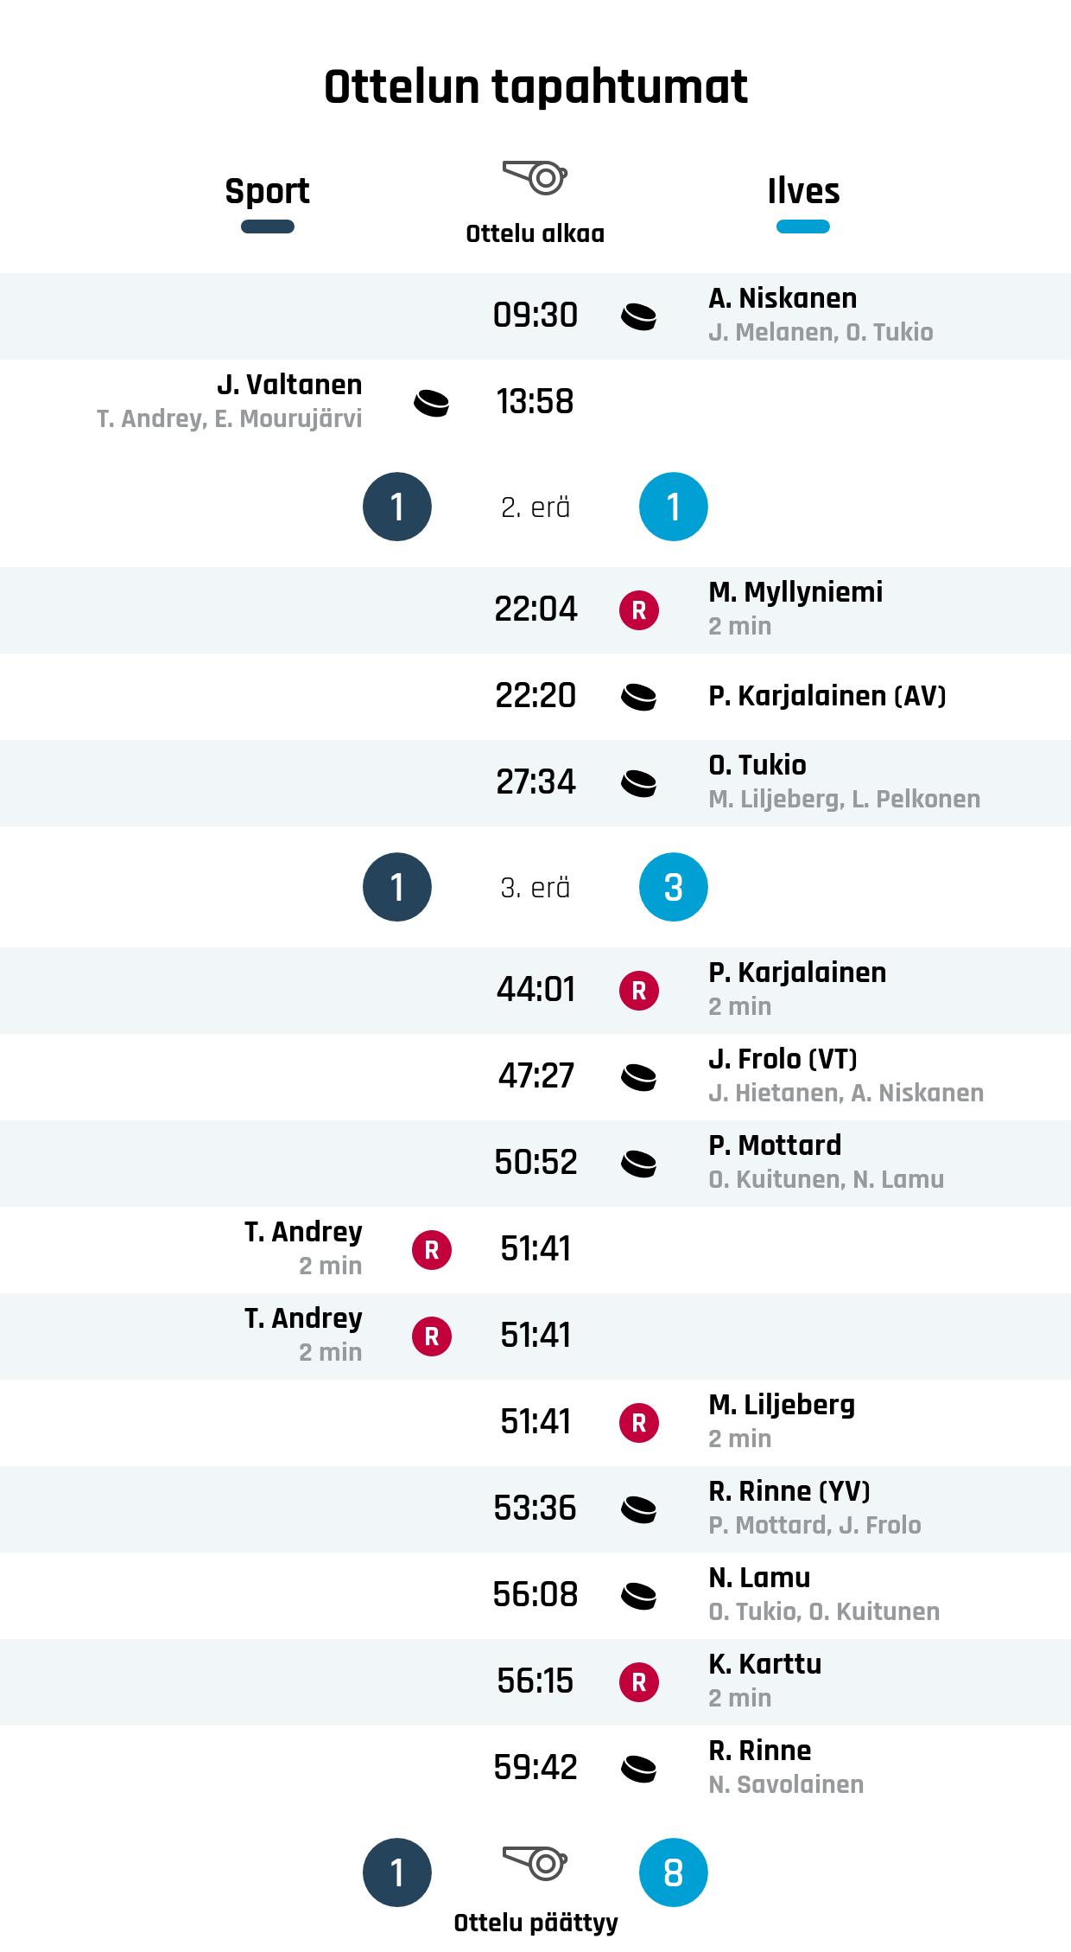Click the puck icon at 59:42
The height and width of the screenshot is (1952, 1071).
[x=638, y=1769]
